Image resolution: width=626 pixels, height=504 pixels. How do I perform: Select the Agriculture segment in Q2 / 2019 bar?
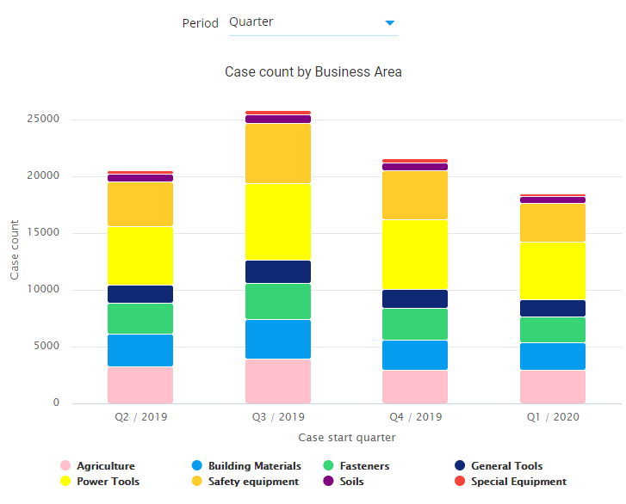(140, 385)
